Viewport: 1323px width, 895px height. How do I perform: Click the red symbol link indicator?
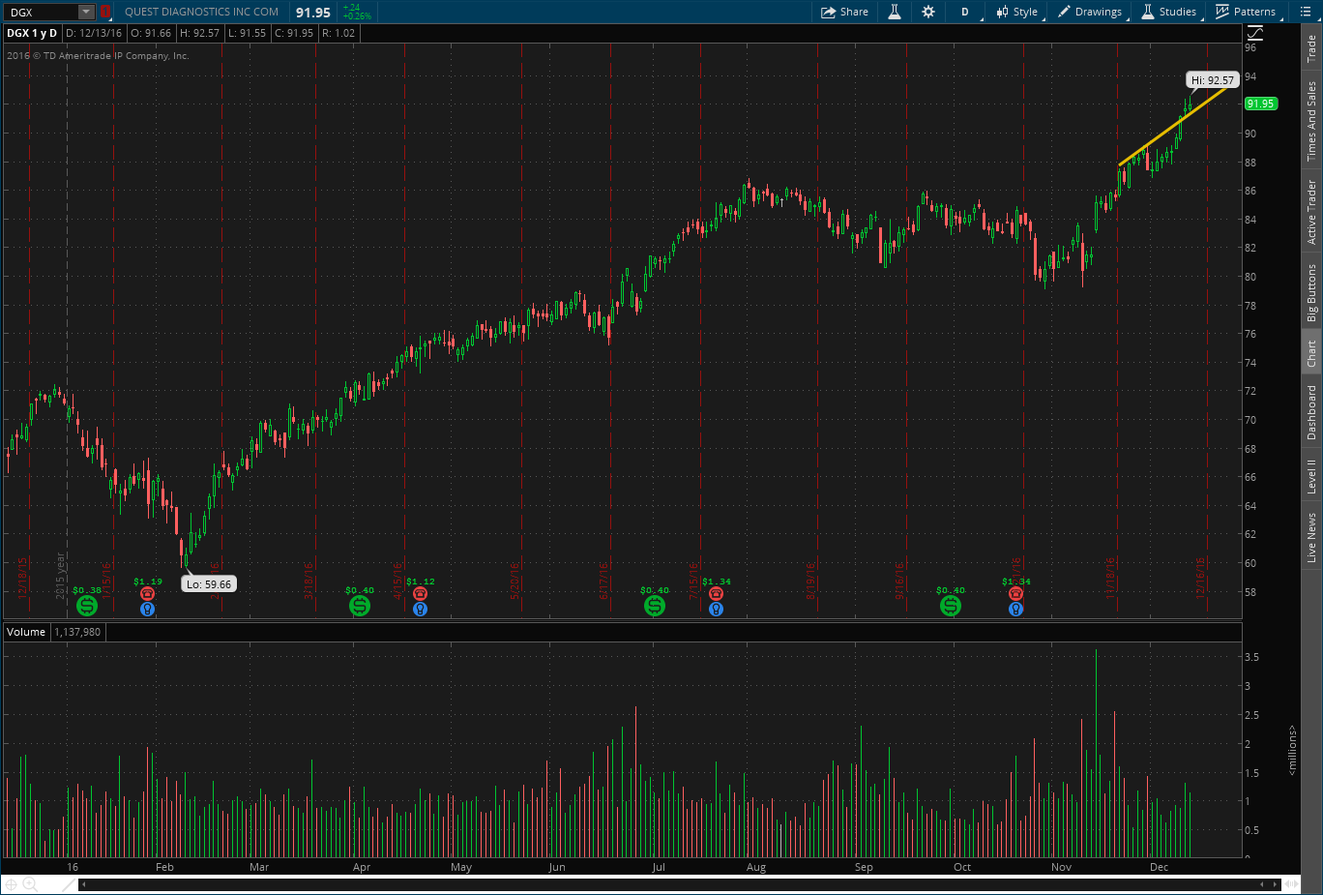pos(104,12)
